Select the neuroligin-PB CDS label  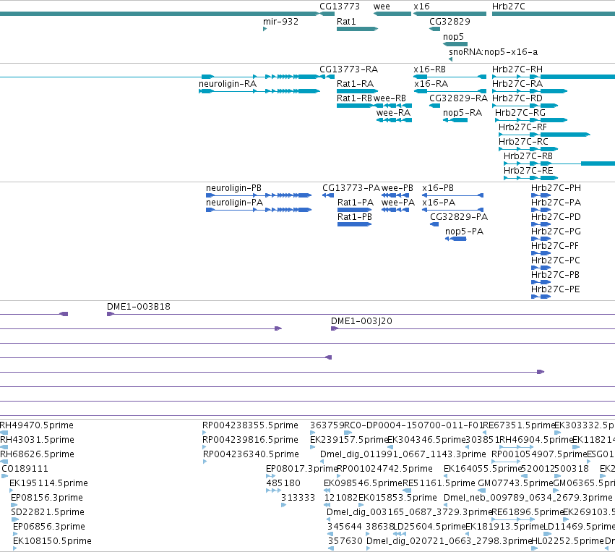[x=233, y=188]
